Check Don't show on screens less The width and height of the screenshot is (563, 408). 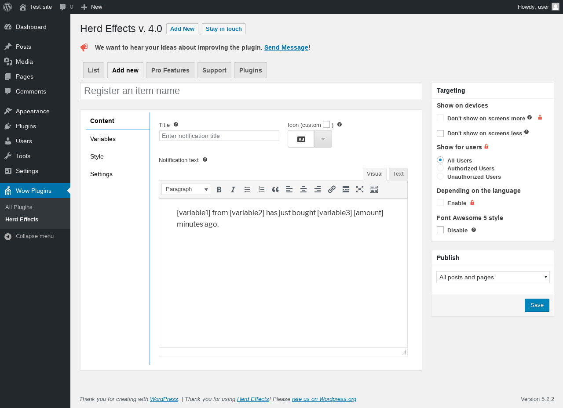440,134
